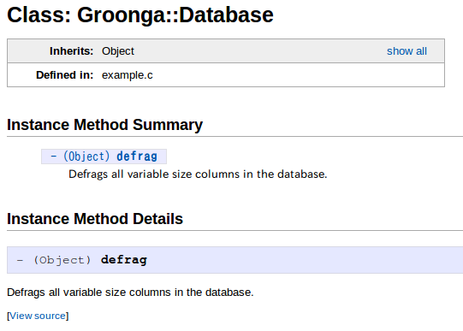Screen dimensions: 463x331
Task: Click '(Object)' return type in the summary
Action: tap(86, 157)
